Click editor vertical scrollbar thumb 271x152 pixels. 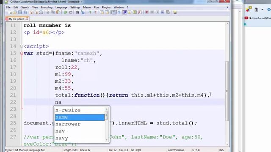click(227, 91)
